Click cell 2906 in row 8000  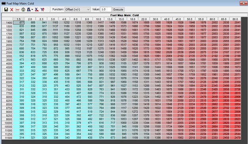point(235,97)
